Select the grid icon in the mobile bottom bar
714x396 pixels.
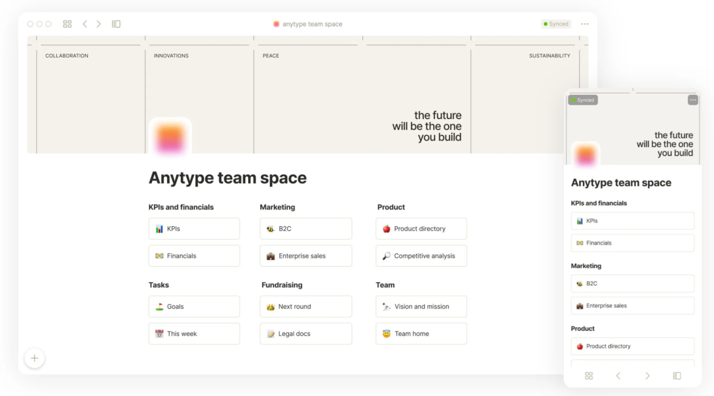coord(589,376)
